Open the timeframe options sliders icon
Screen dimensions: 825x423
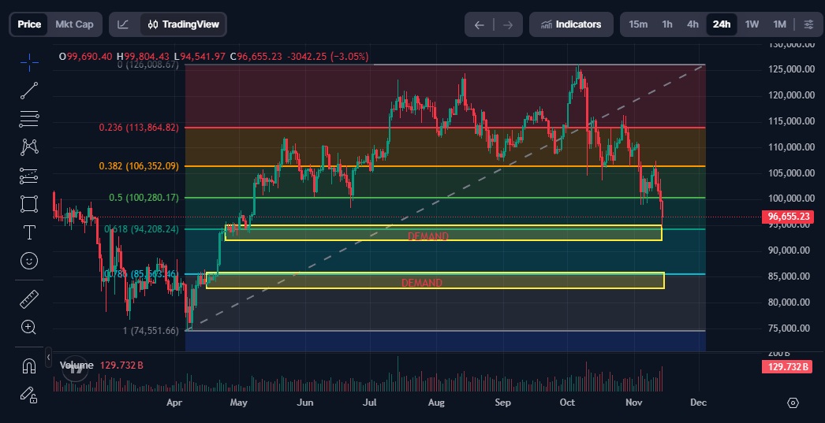pyautogui.click(x=808, y=24)
